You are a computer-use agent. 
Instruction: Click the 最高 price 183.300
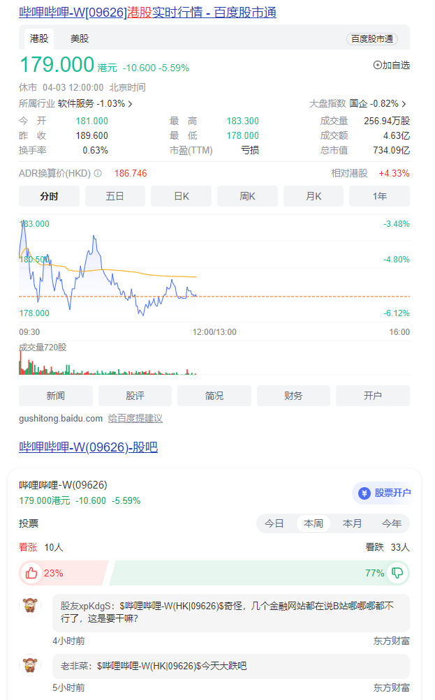pyautogui.click(x=242, y=121)
